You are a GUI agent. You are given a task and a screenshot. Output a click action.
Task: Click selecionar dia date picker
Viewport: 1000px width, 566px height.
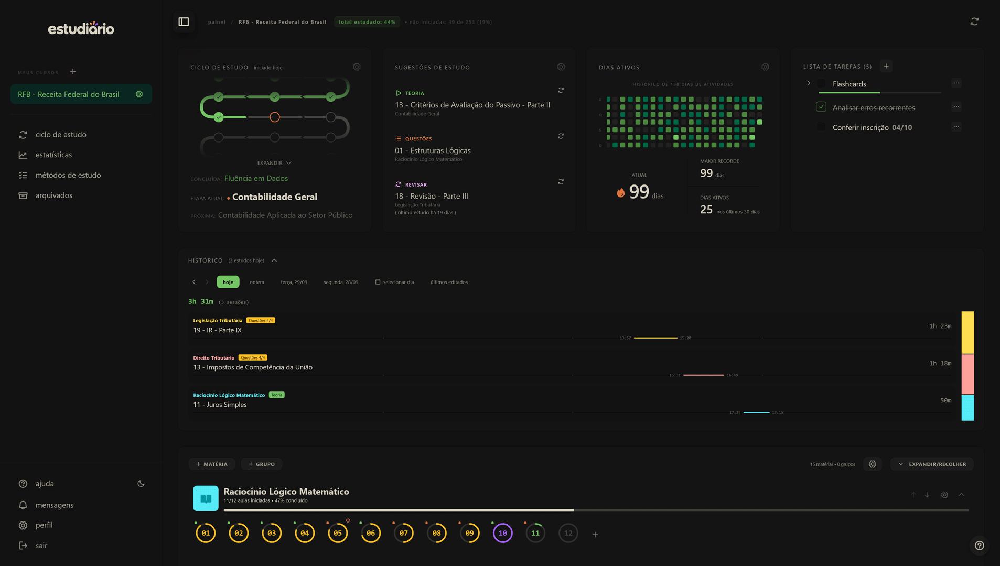point(395,282)
